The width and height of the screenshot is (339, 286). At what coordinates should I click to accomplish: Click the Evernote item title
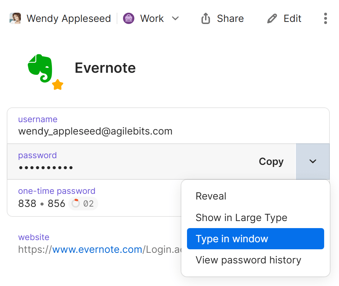[105, 68]
